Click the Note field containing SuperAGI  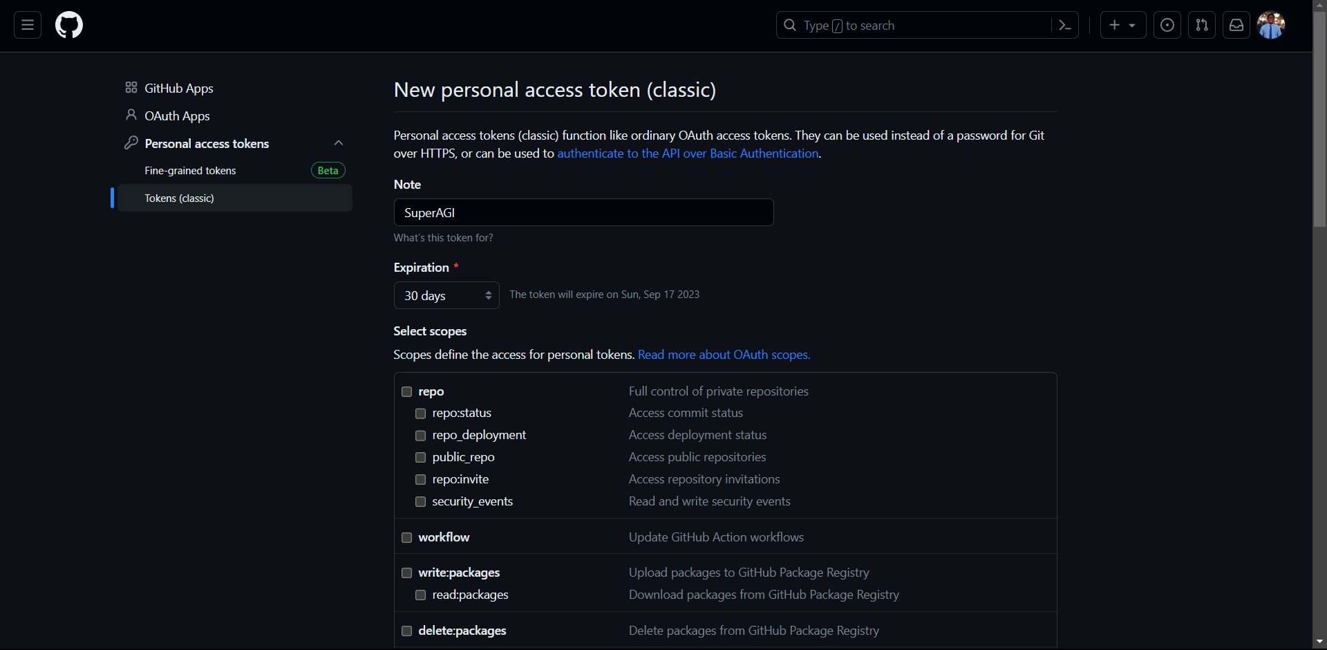coord(583,213)
